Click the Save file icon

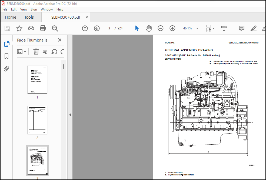tap(7, 28)
